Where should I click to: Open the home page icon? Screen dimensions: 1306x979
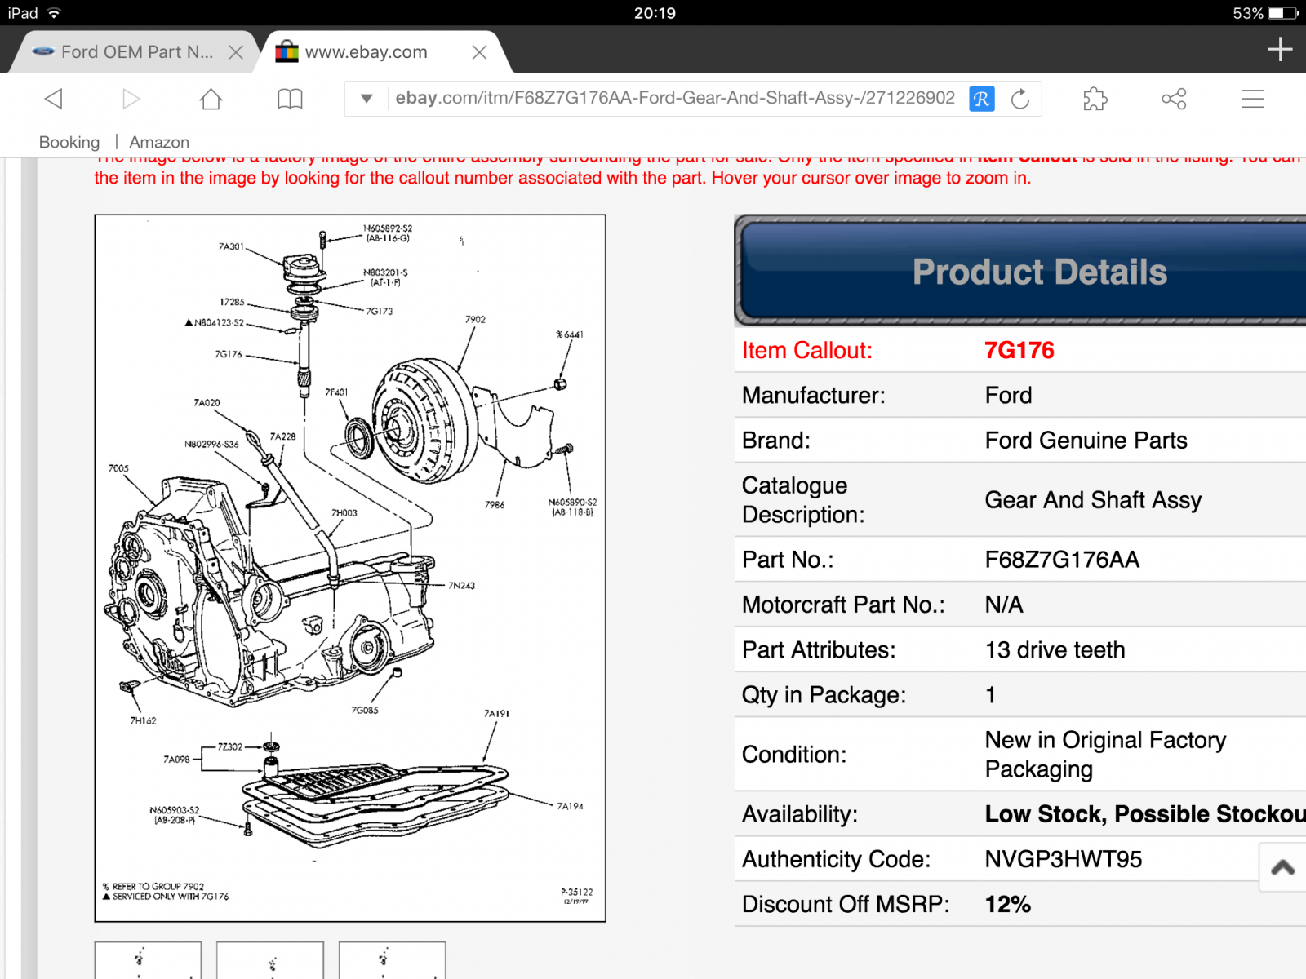pos(211,99)
